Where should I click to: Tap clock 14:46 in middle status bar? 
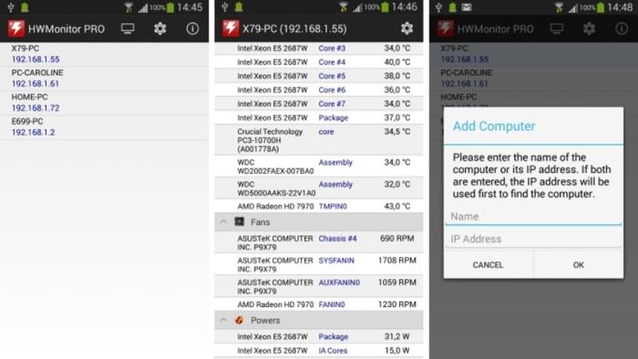(x=405, y=7)
